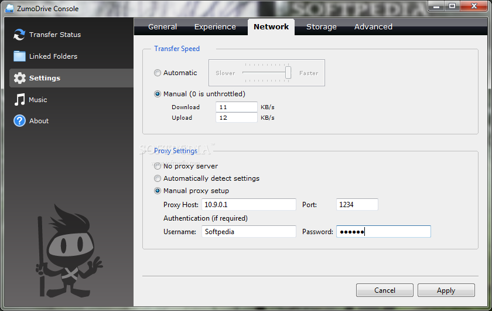Viewport: 492px width, 311px height.
Task: Minimize the ZumoDrive Console window
Action: click(436, 6)
